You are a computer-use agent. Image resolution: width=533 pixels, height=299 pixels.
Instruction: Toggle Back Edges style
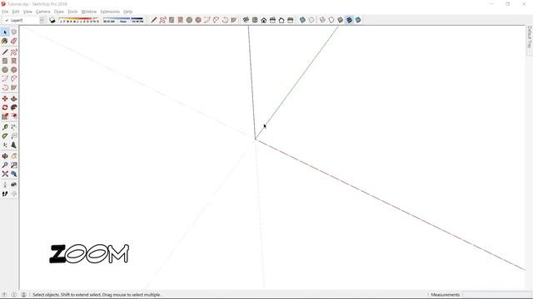click(311, 20)
